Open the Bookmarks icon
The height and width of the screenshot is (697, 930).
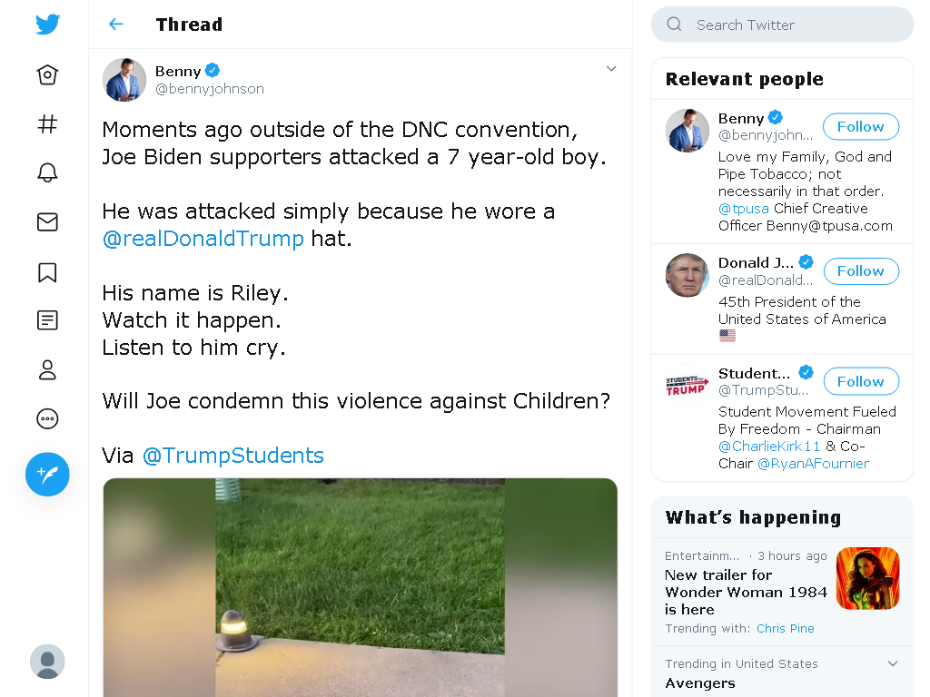47,272
